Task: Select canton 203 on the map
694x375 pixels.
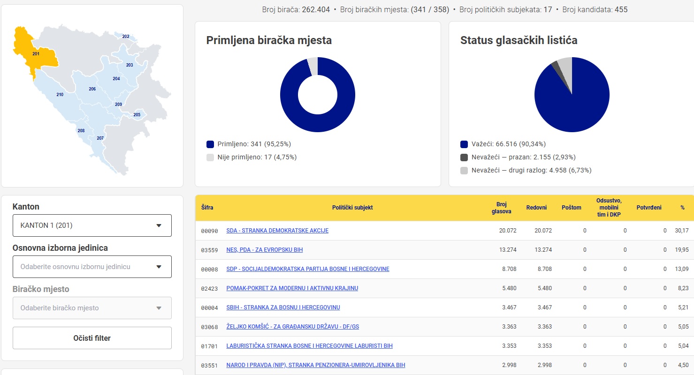Action: coord(130,65)
